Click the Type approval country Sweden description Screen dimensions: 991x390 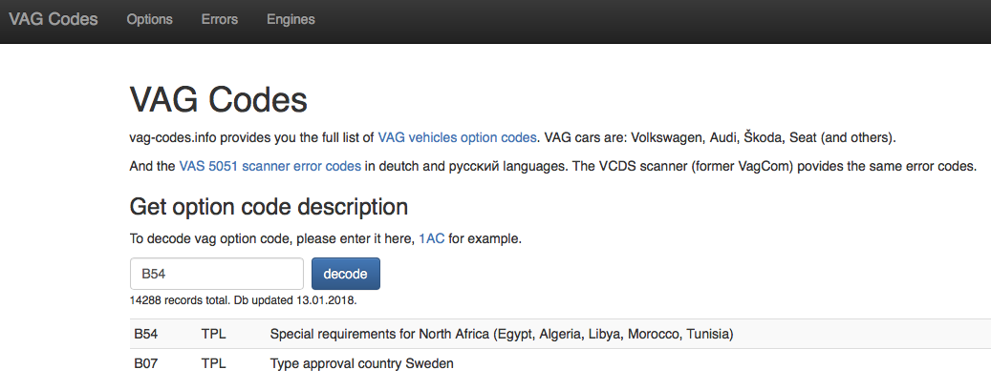point(361,363)
